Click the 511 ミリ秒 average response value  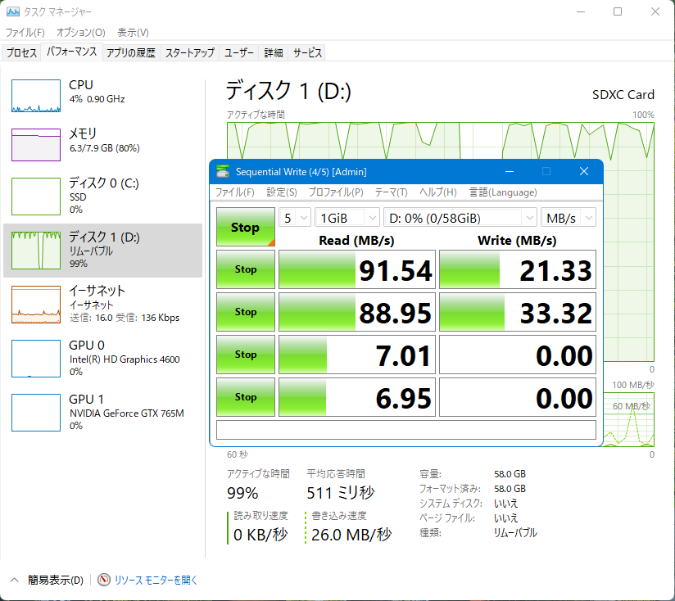341,493
